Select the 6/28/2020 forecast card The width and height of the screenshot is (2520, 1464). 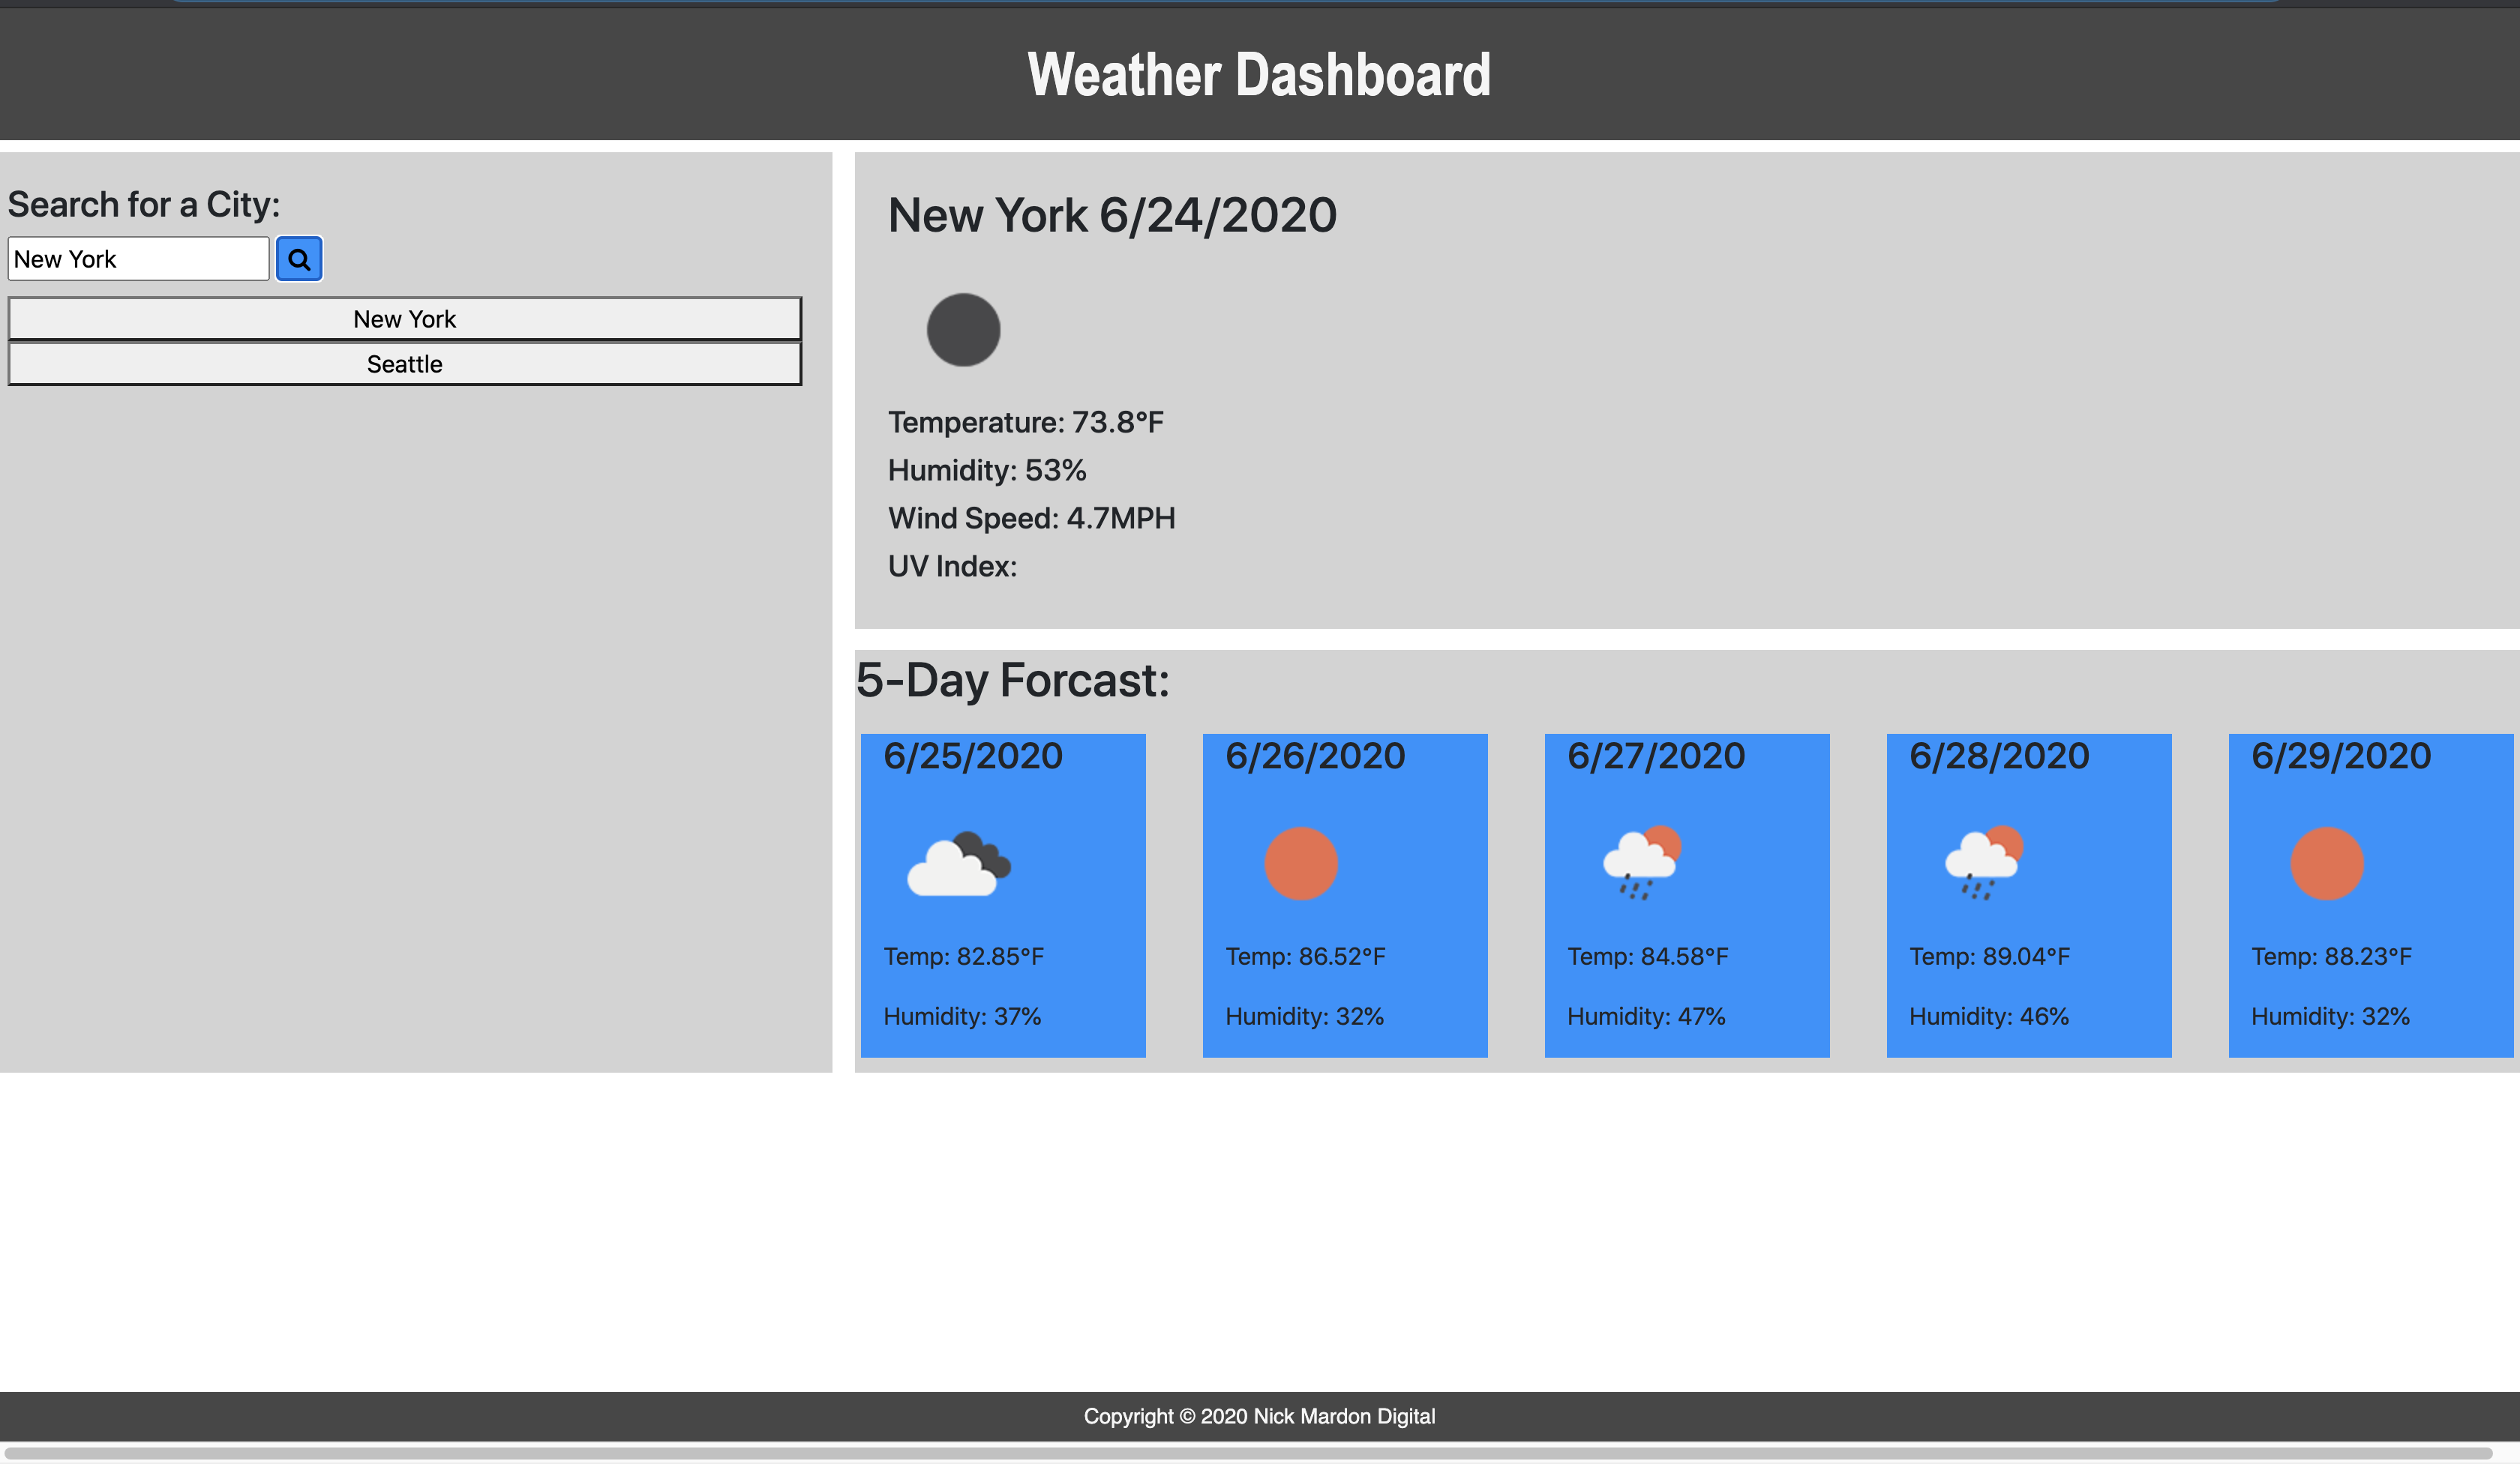(x=2029, y=895)
